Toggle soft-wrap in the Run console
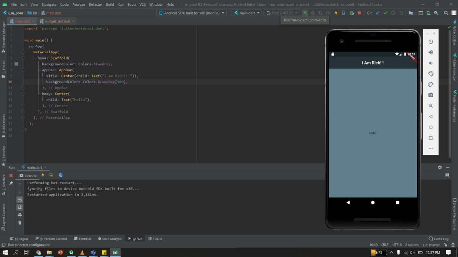This screenshot has width=458, height=257. click(x=20, y=200)
